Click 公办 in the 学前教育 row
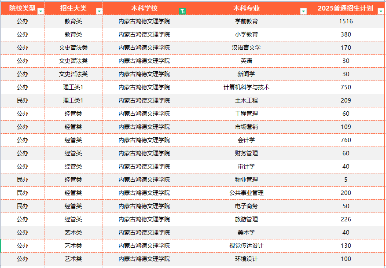 22,22
